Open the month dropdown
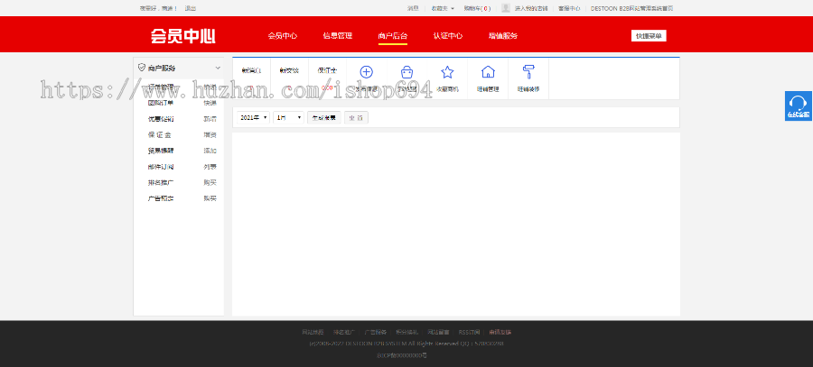Screen dimensions: 813x367 [x=288, y=117]
